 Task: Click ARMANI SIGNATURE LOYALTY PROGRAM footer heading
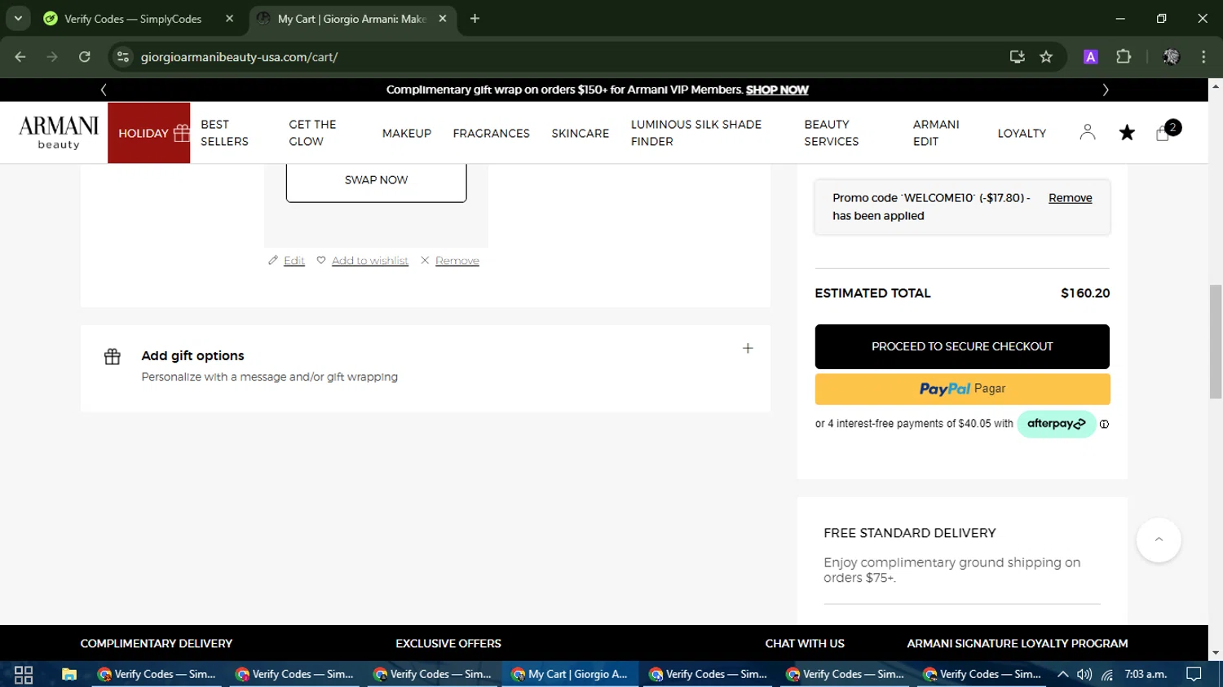tap(1018, 644)
